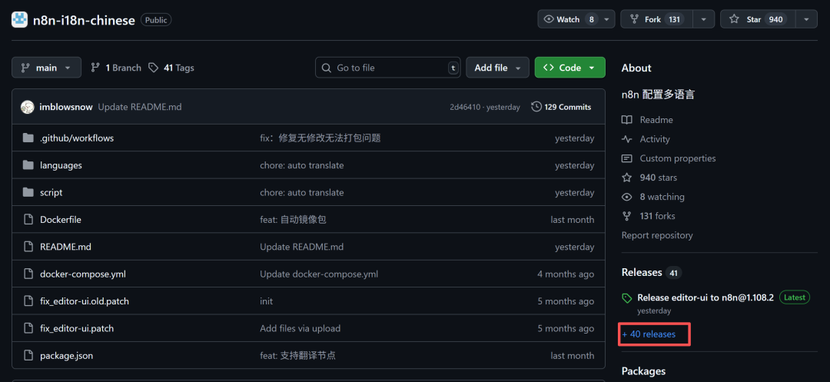Click the star icon next to 940 stars
Image resolution: width=830 pixels, height=382 pixels.
(627, 178)
